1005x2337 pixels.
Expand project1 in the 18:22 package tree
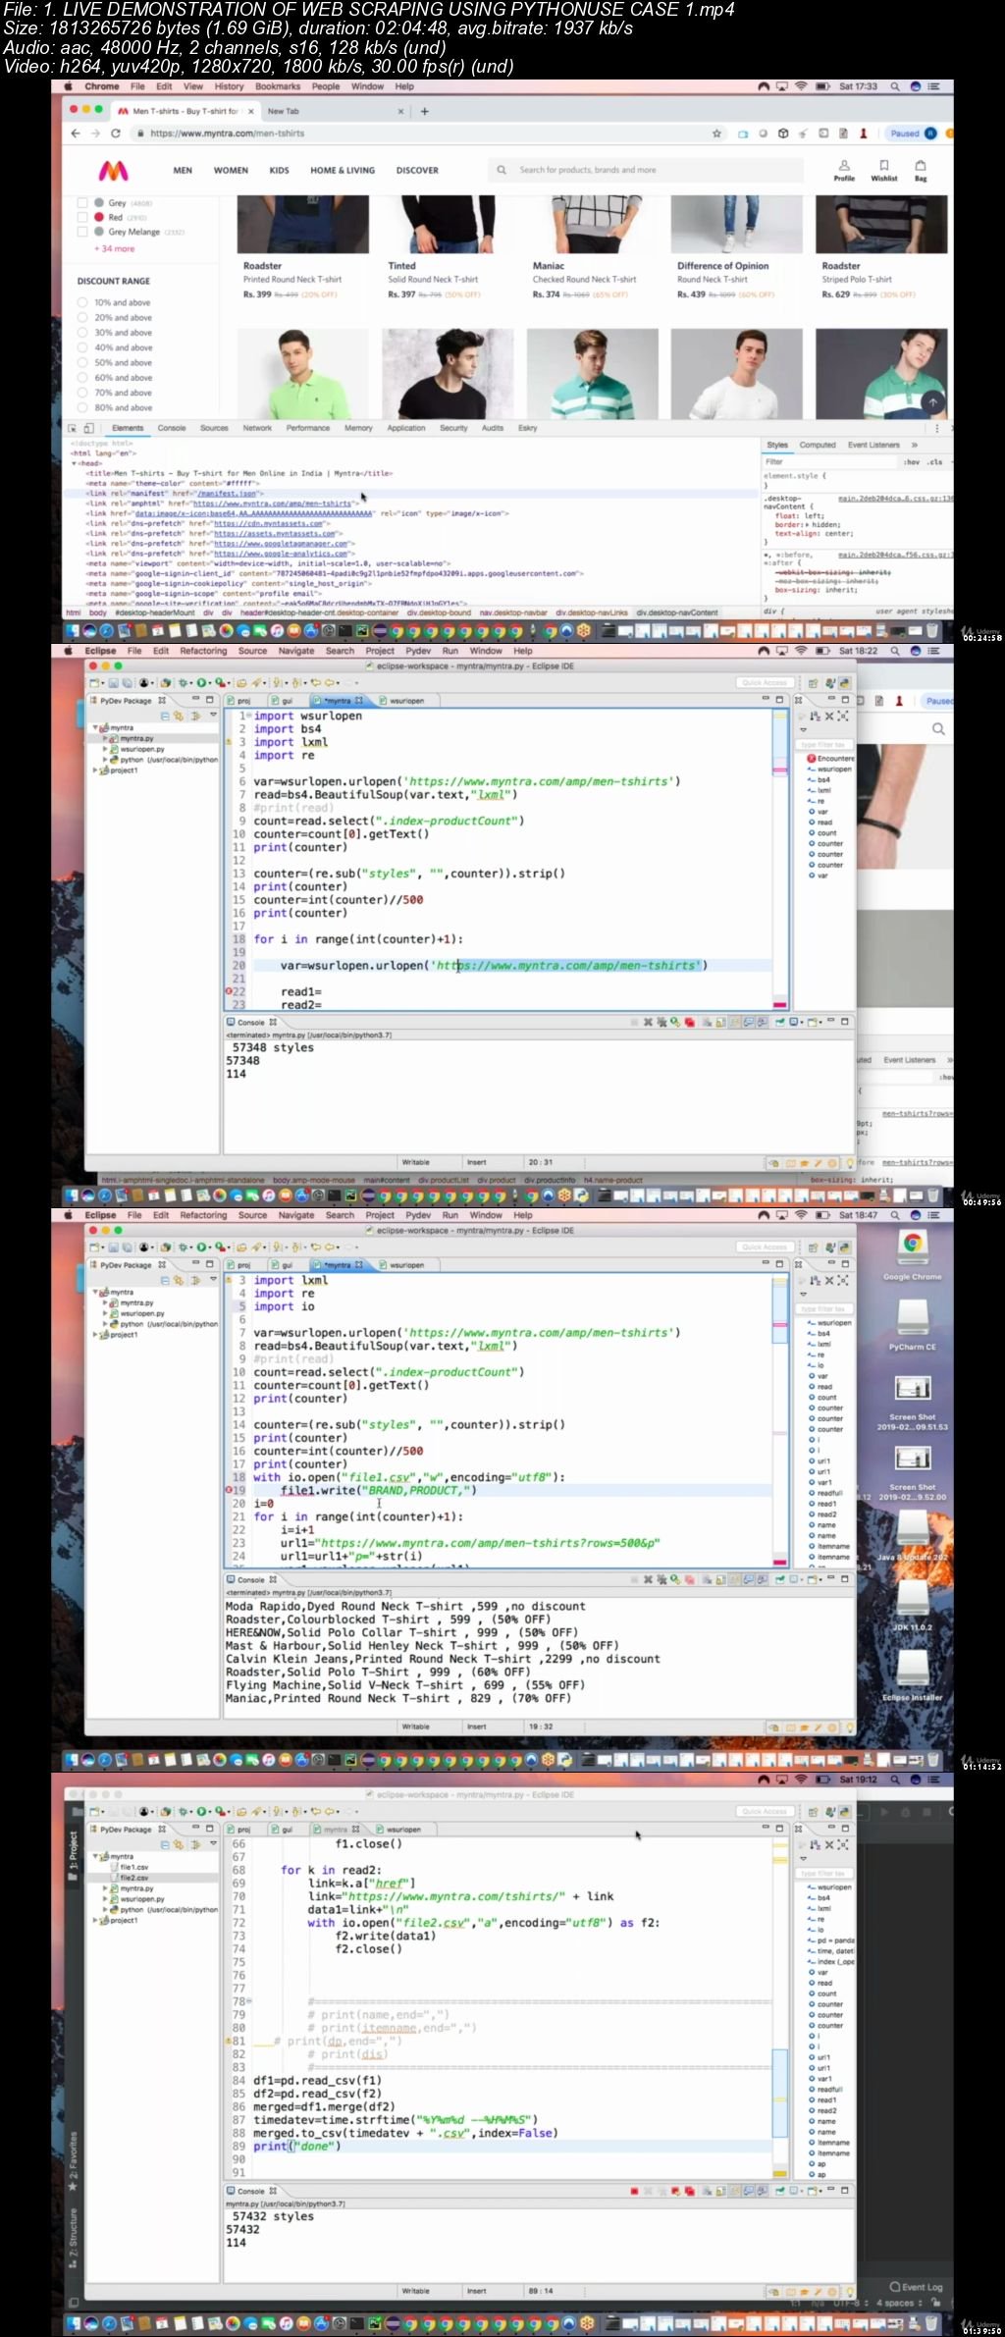pos(95,770)
